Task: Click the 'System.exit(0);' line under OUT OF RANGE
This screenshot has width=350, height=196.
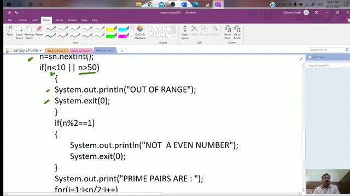Action: tap(83, 101)
